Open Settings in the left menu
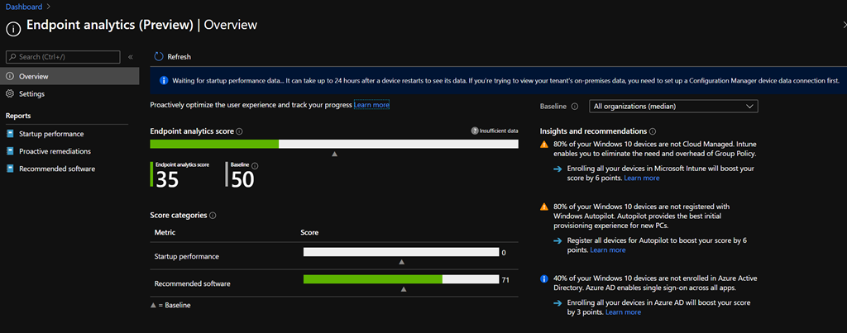The image size is (847, 333). 31,93
